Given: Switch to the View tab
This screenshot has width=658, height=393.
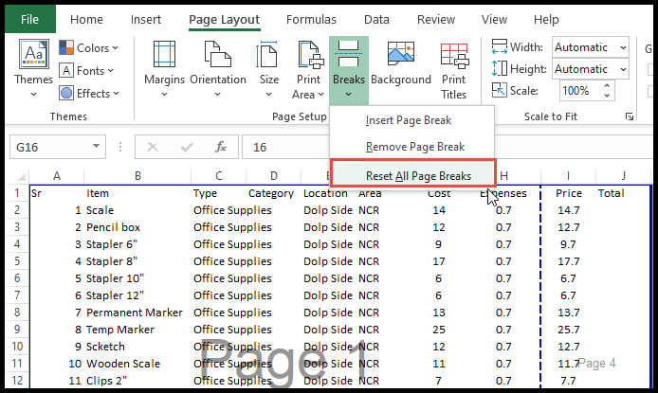Looking at the screenshot, I should click(x=494, y=19).
